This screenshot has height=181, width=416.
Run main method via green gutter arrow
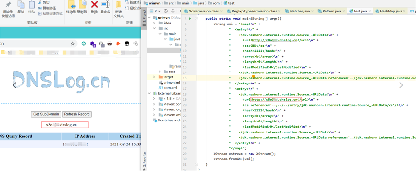point(190,19)
